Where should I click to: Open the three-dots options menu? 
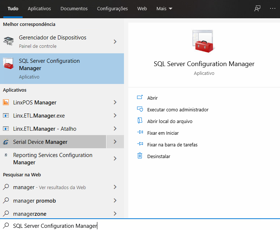pos(273,8)
